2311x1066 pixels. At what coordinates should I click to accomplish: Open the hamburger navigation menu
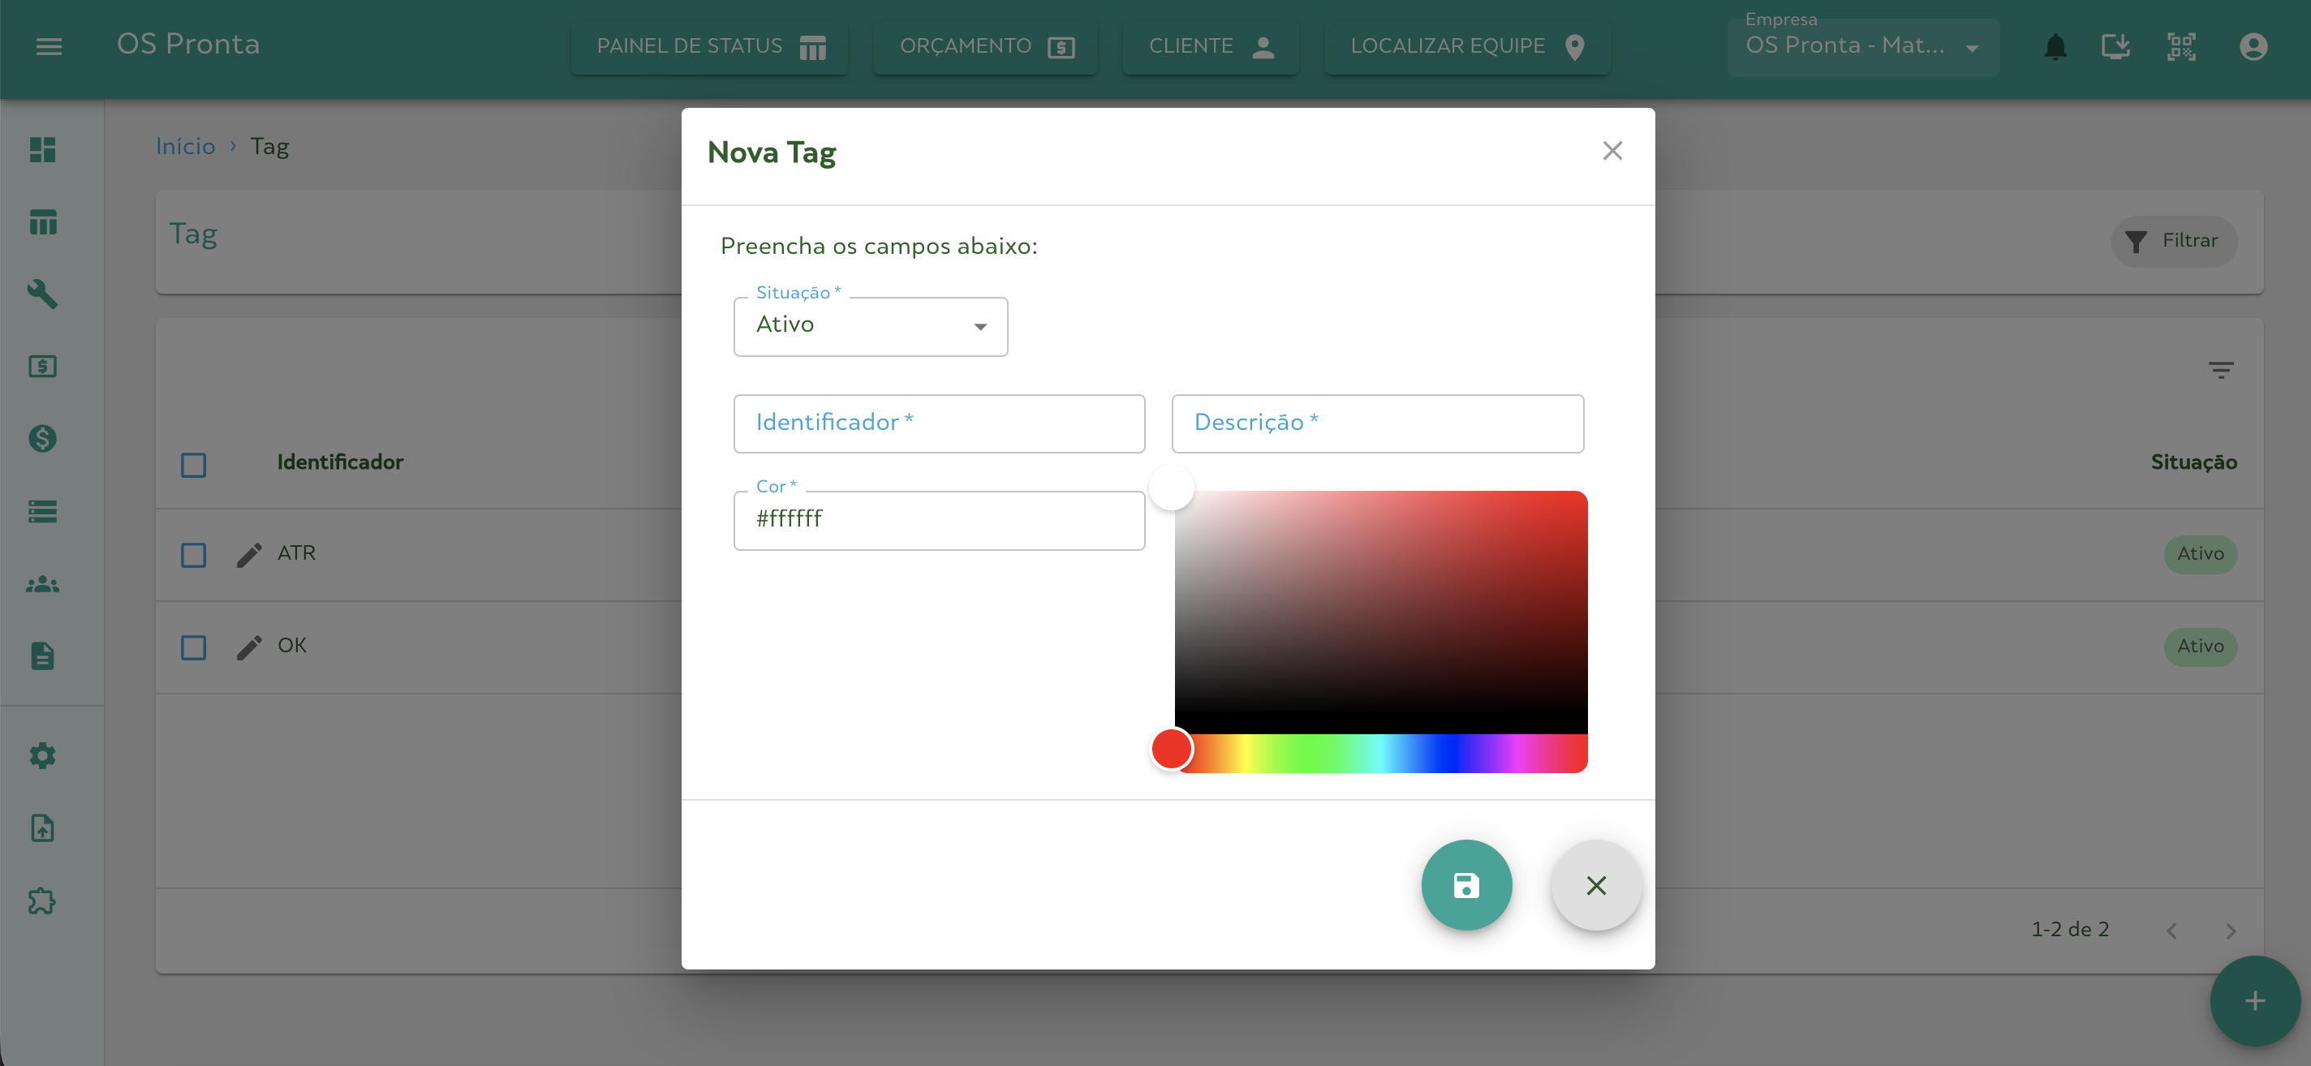click(49, 46)
